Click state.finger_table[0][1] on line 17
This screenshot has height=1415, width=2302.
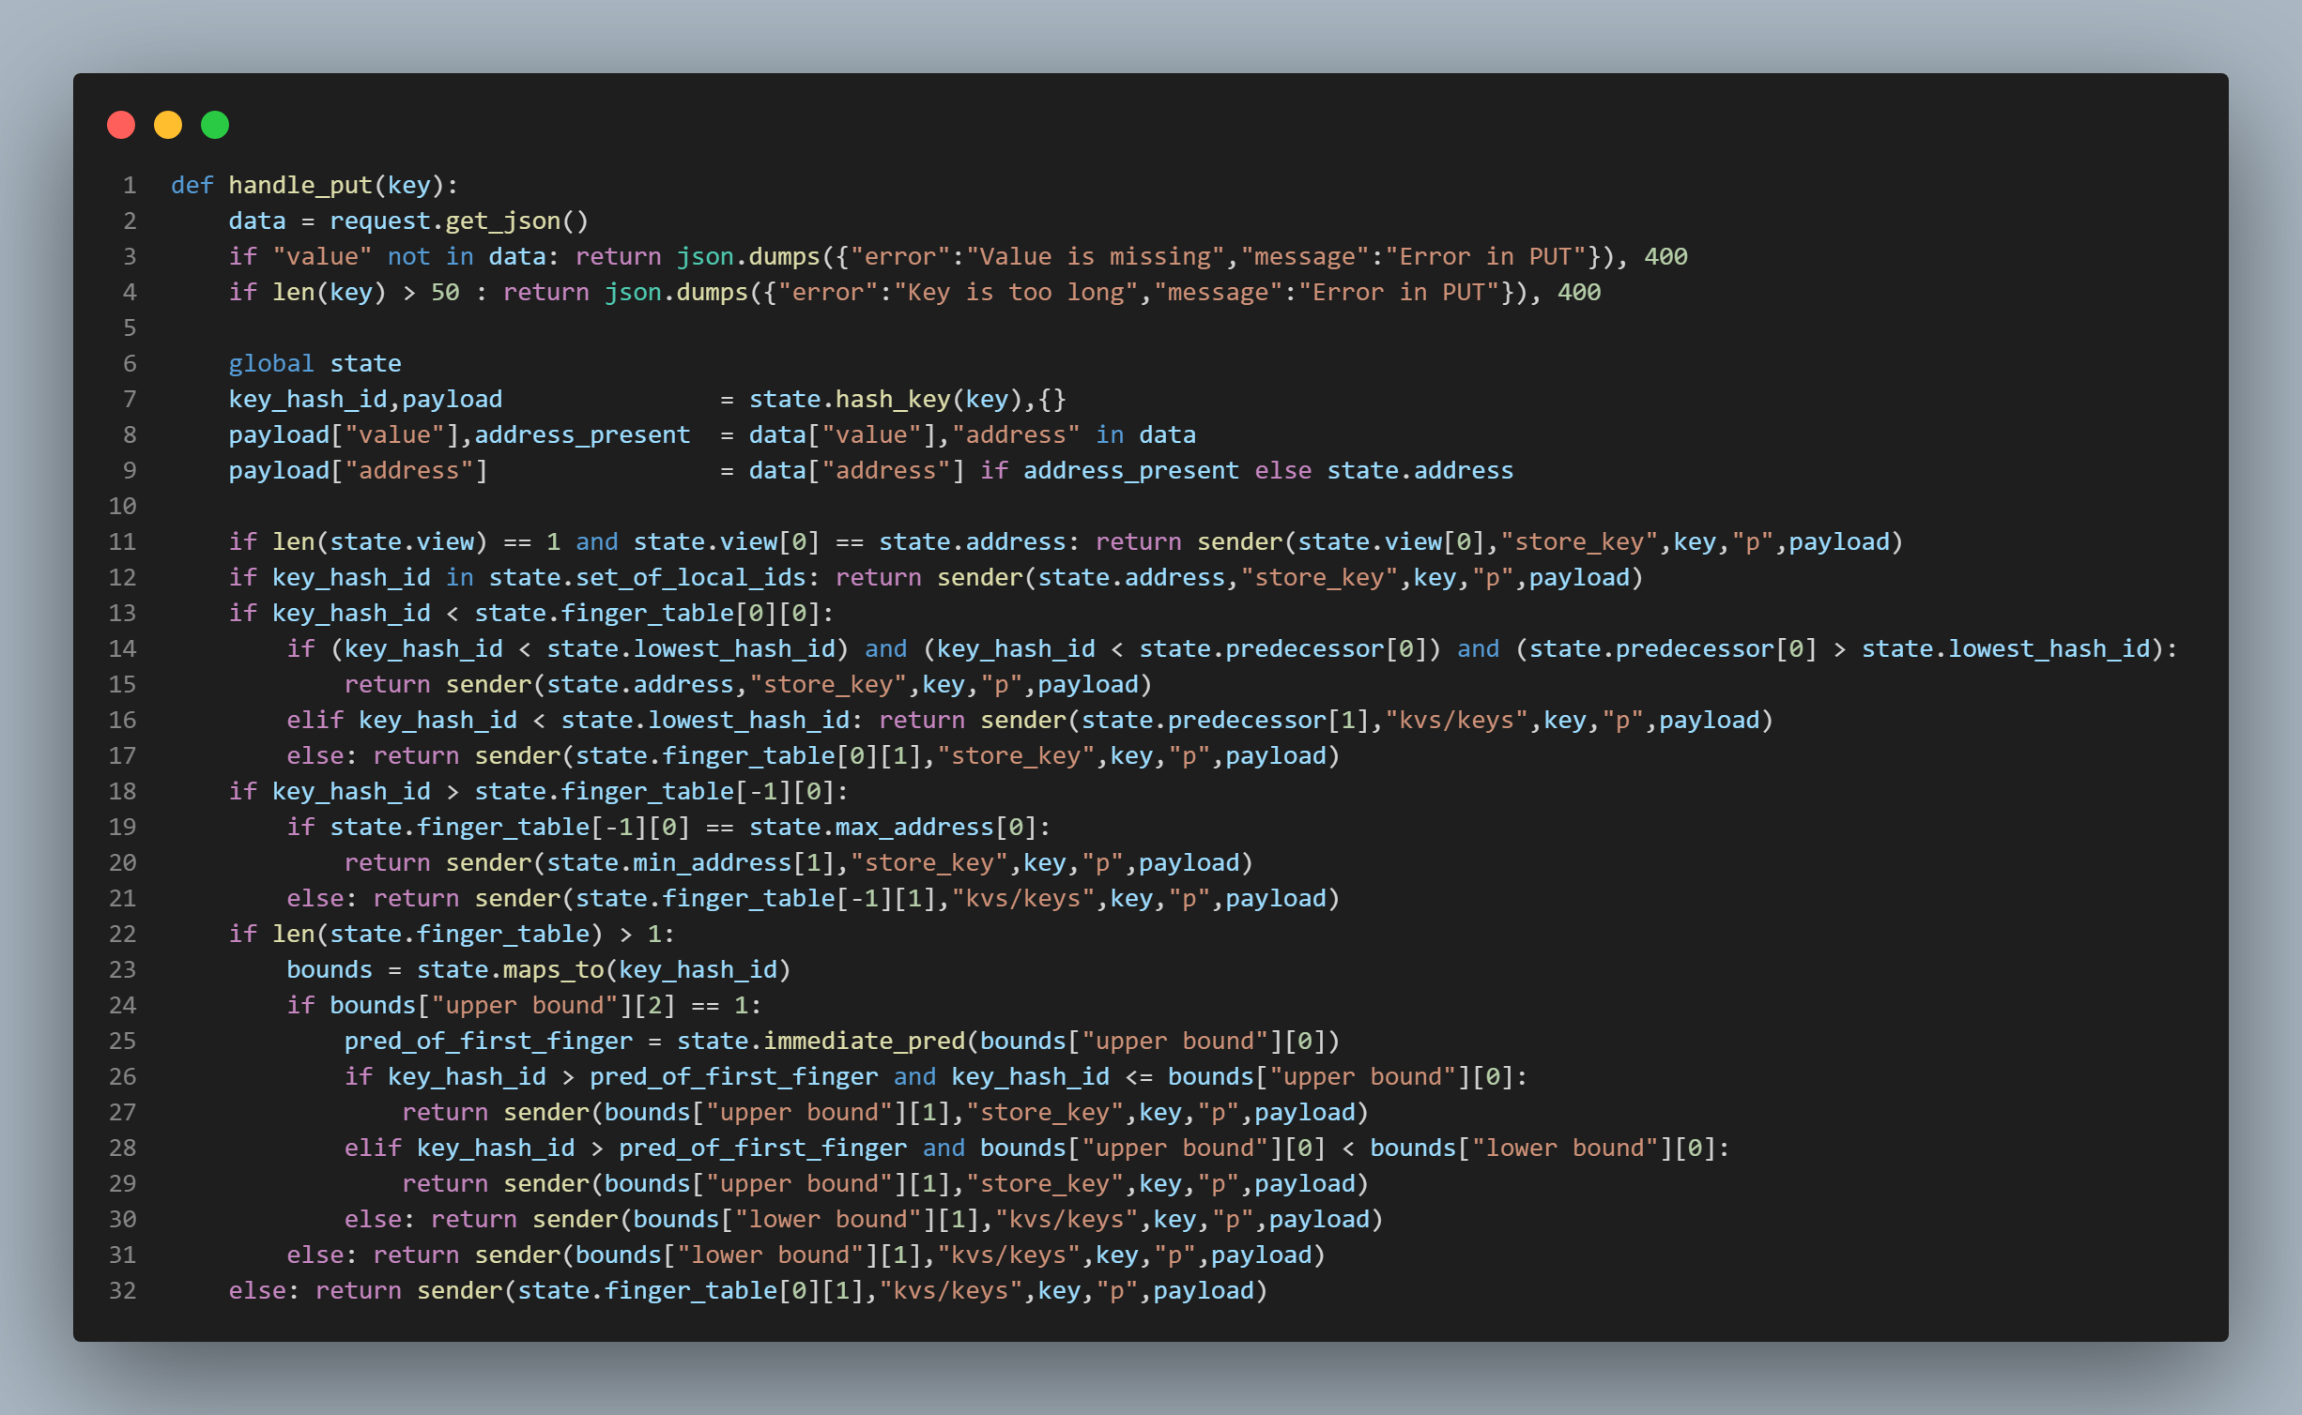[x=748, y=755]
